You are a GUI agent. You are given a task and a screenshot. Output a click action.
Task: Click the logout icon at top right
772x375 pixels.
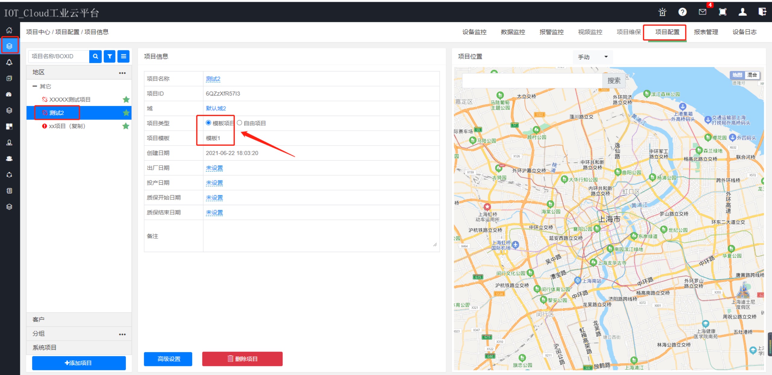coord(762,12)
